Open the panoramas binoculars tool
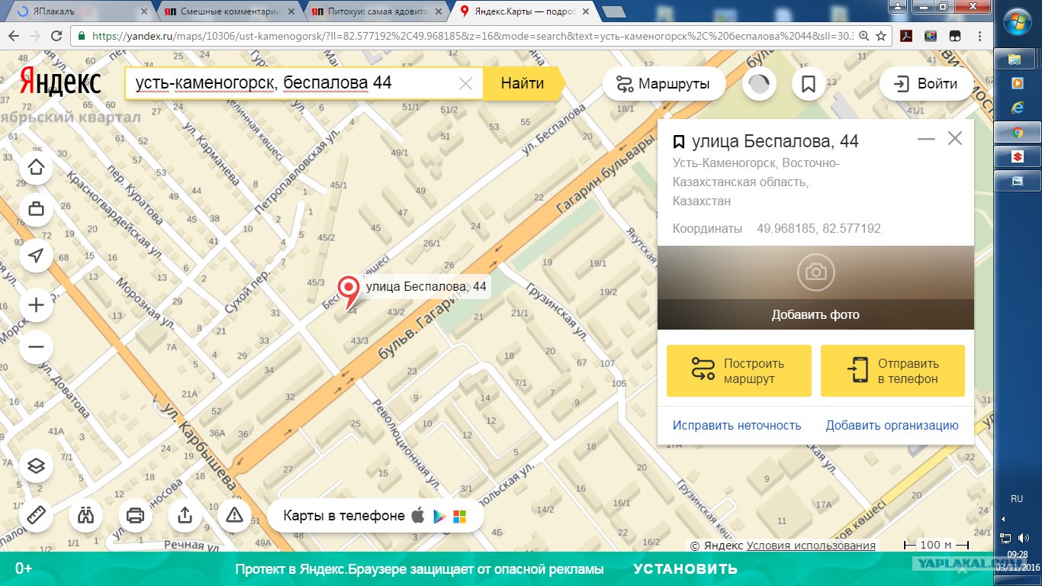Image resolution: width=1042 pixels, height=586 pixels. pos(85,516)
